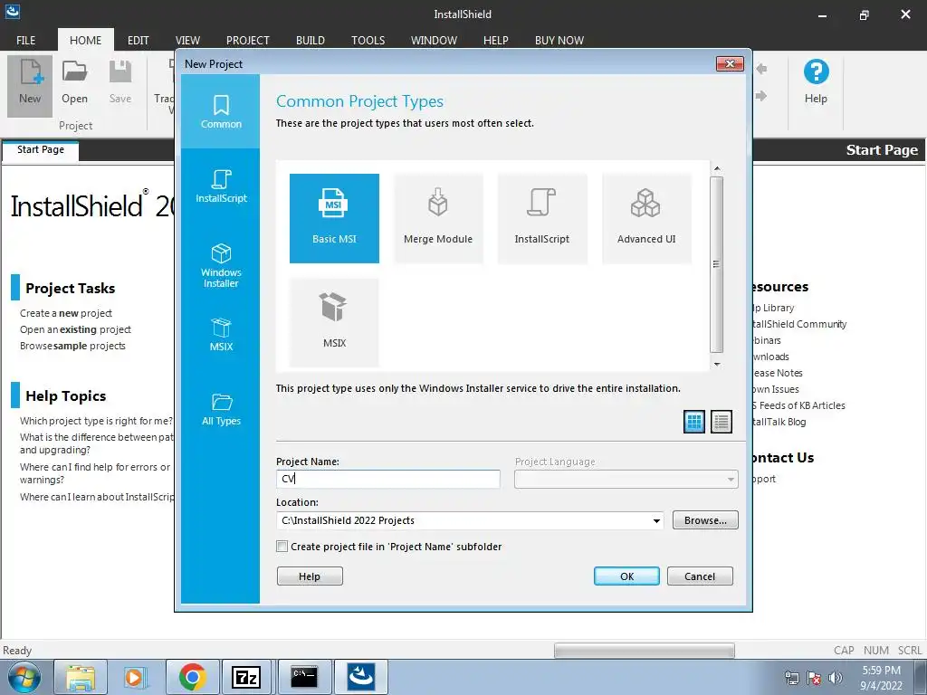This screenshot has height=695, width=927.
Task: Click the InstallShield application icon in title bar
Action: coord(13,11)
